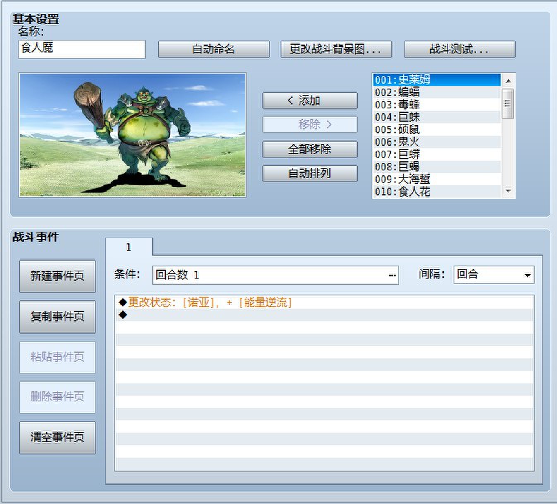This screenshot has width=557, height=504.
Task: Select 007:巨蟒 in the enemy list
Action: point(437,154)
